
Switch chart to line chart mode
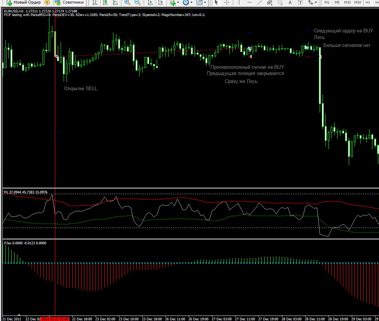(115, 3)
